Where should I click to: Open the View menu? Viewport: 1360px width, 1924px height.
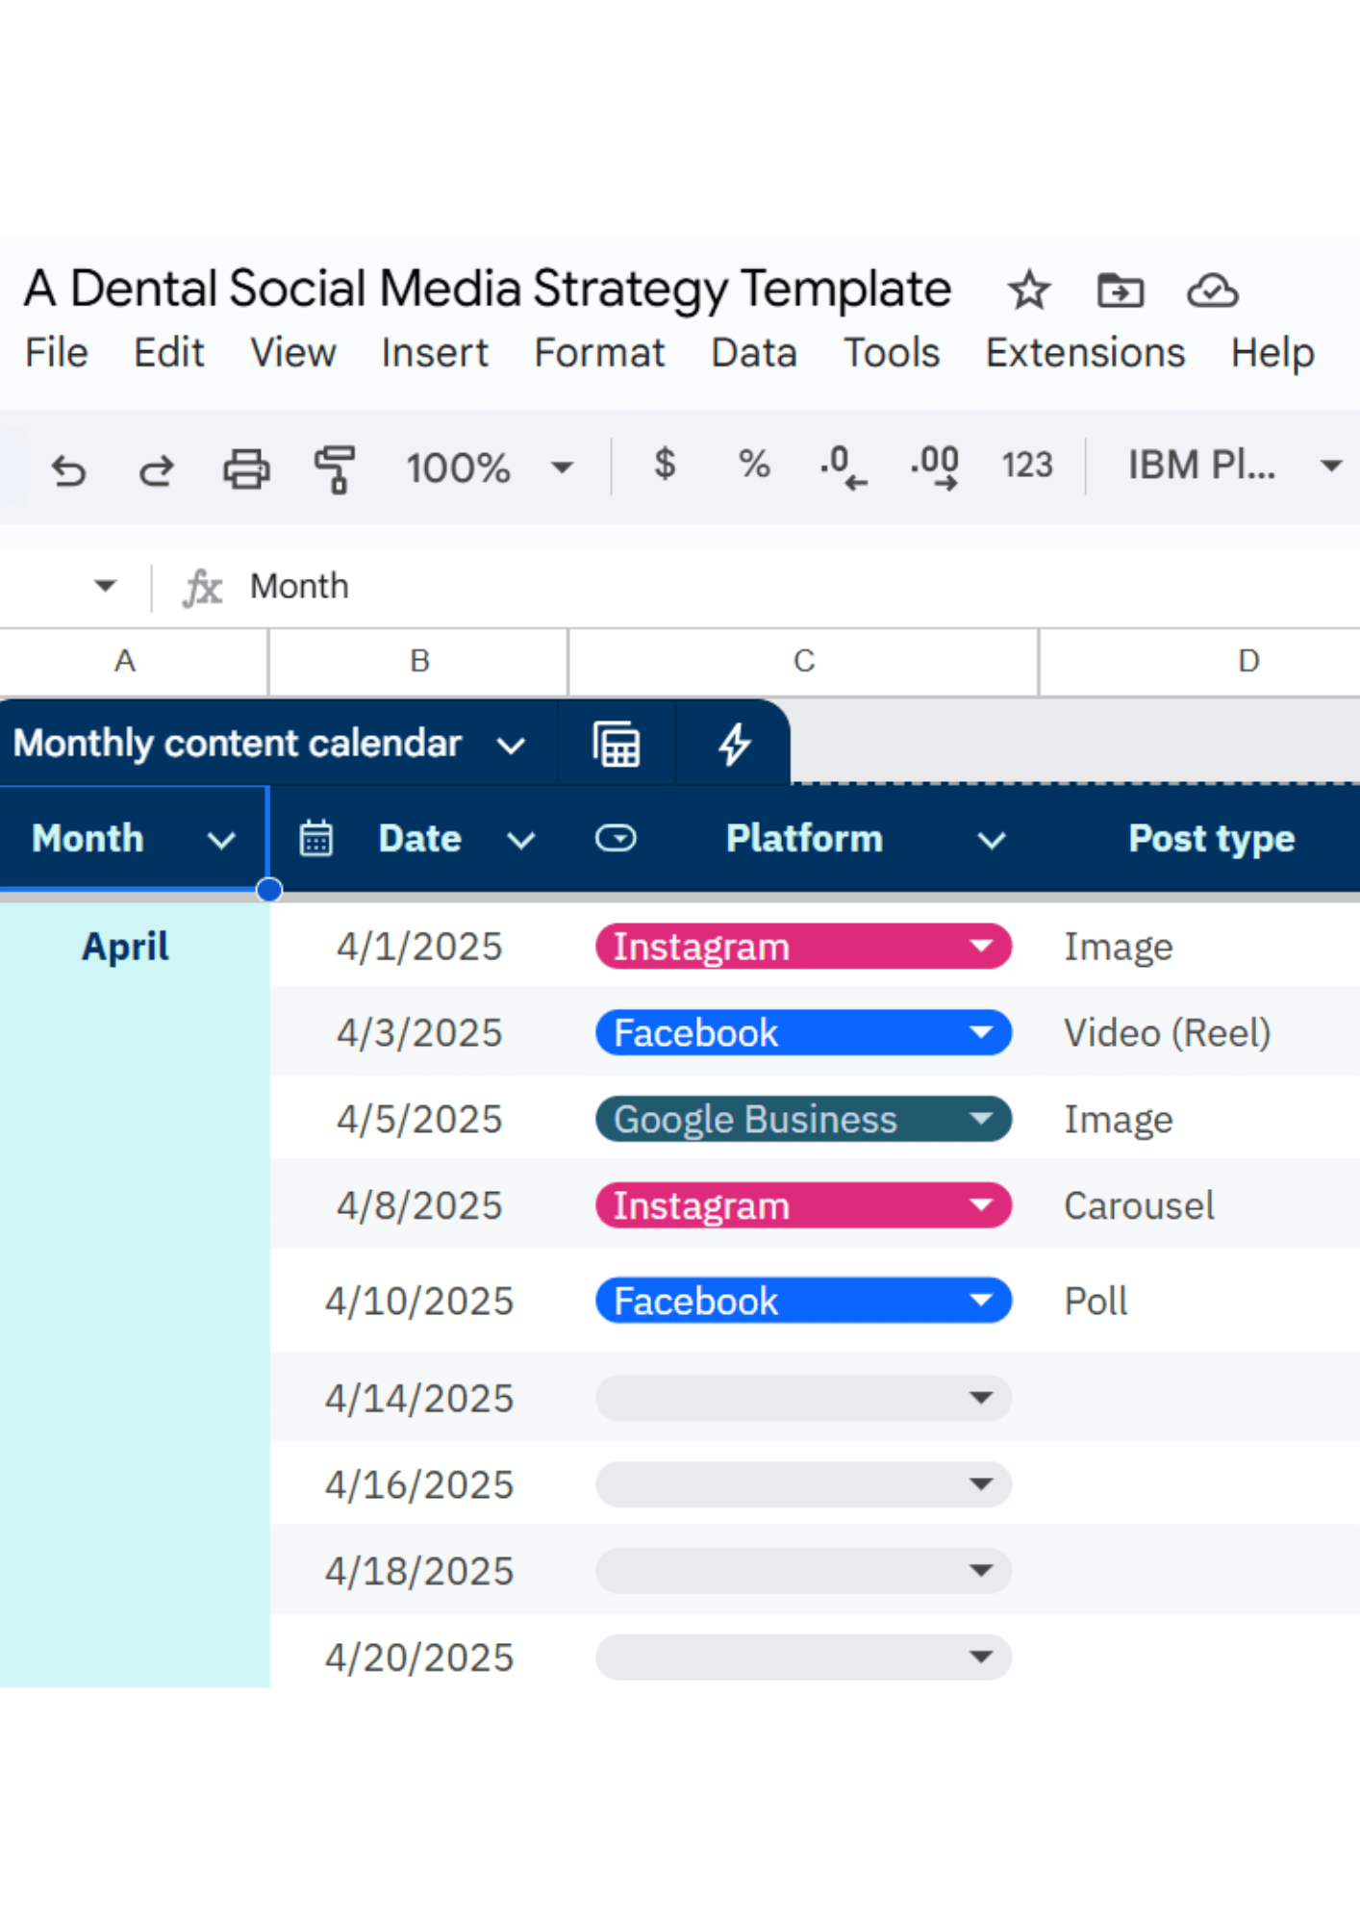[x=293, y=353]
